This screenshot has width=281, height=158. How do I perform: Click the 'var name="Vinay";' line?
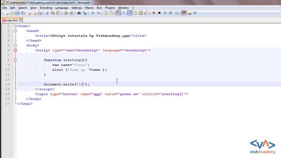click(71, 65)
